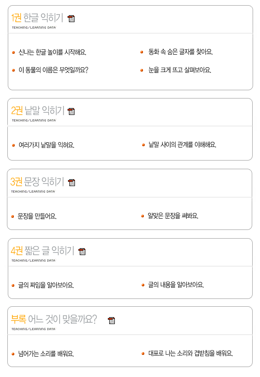Open document icon beside 3권 문장 익히기
Viewport: 260px width, 377px height.
click(x=71, y=183)
